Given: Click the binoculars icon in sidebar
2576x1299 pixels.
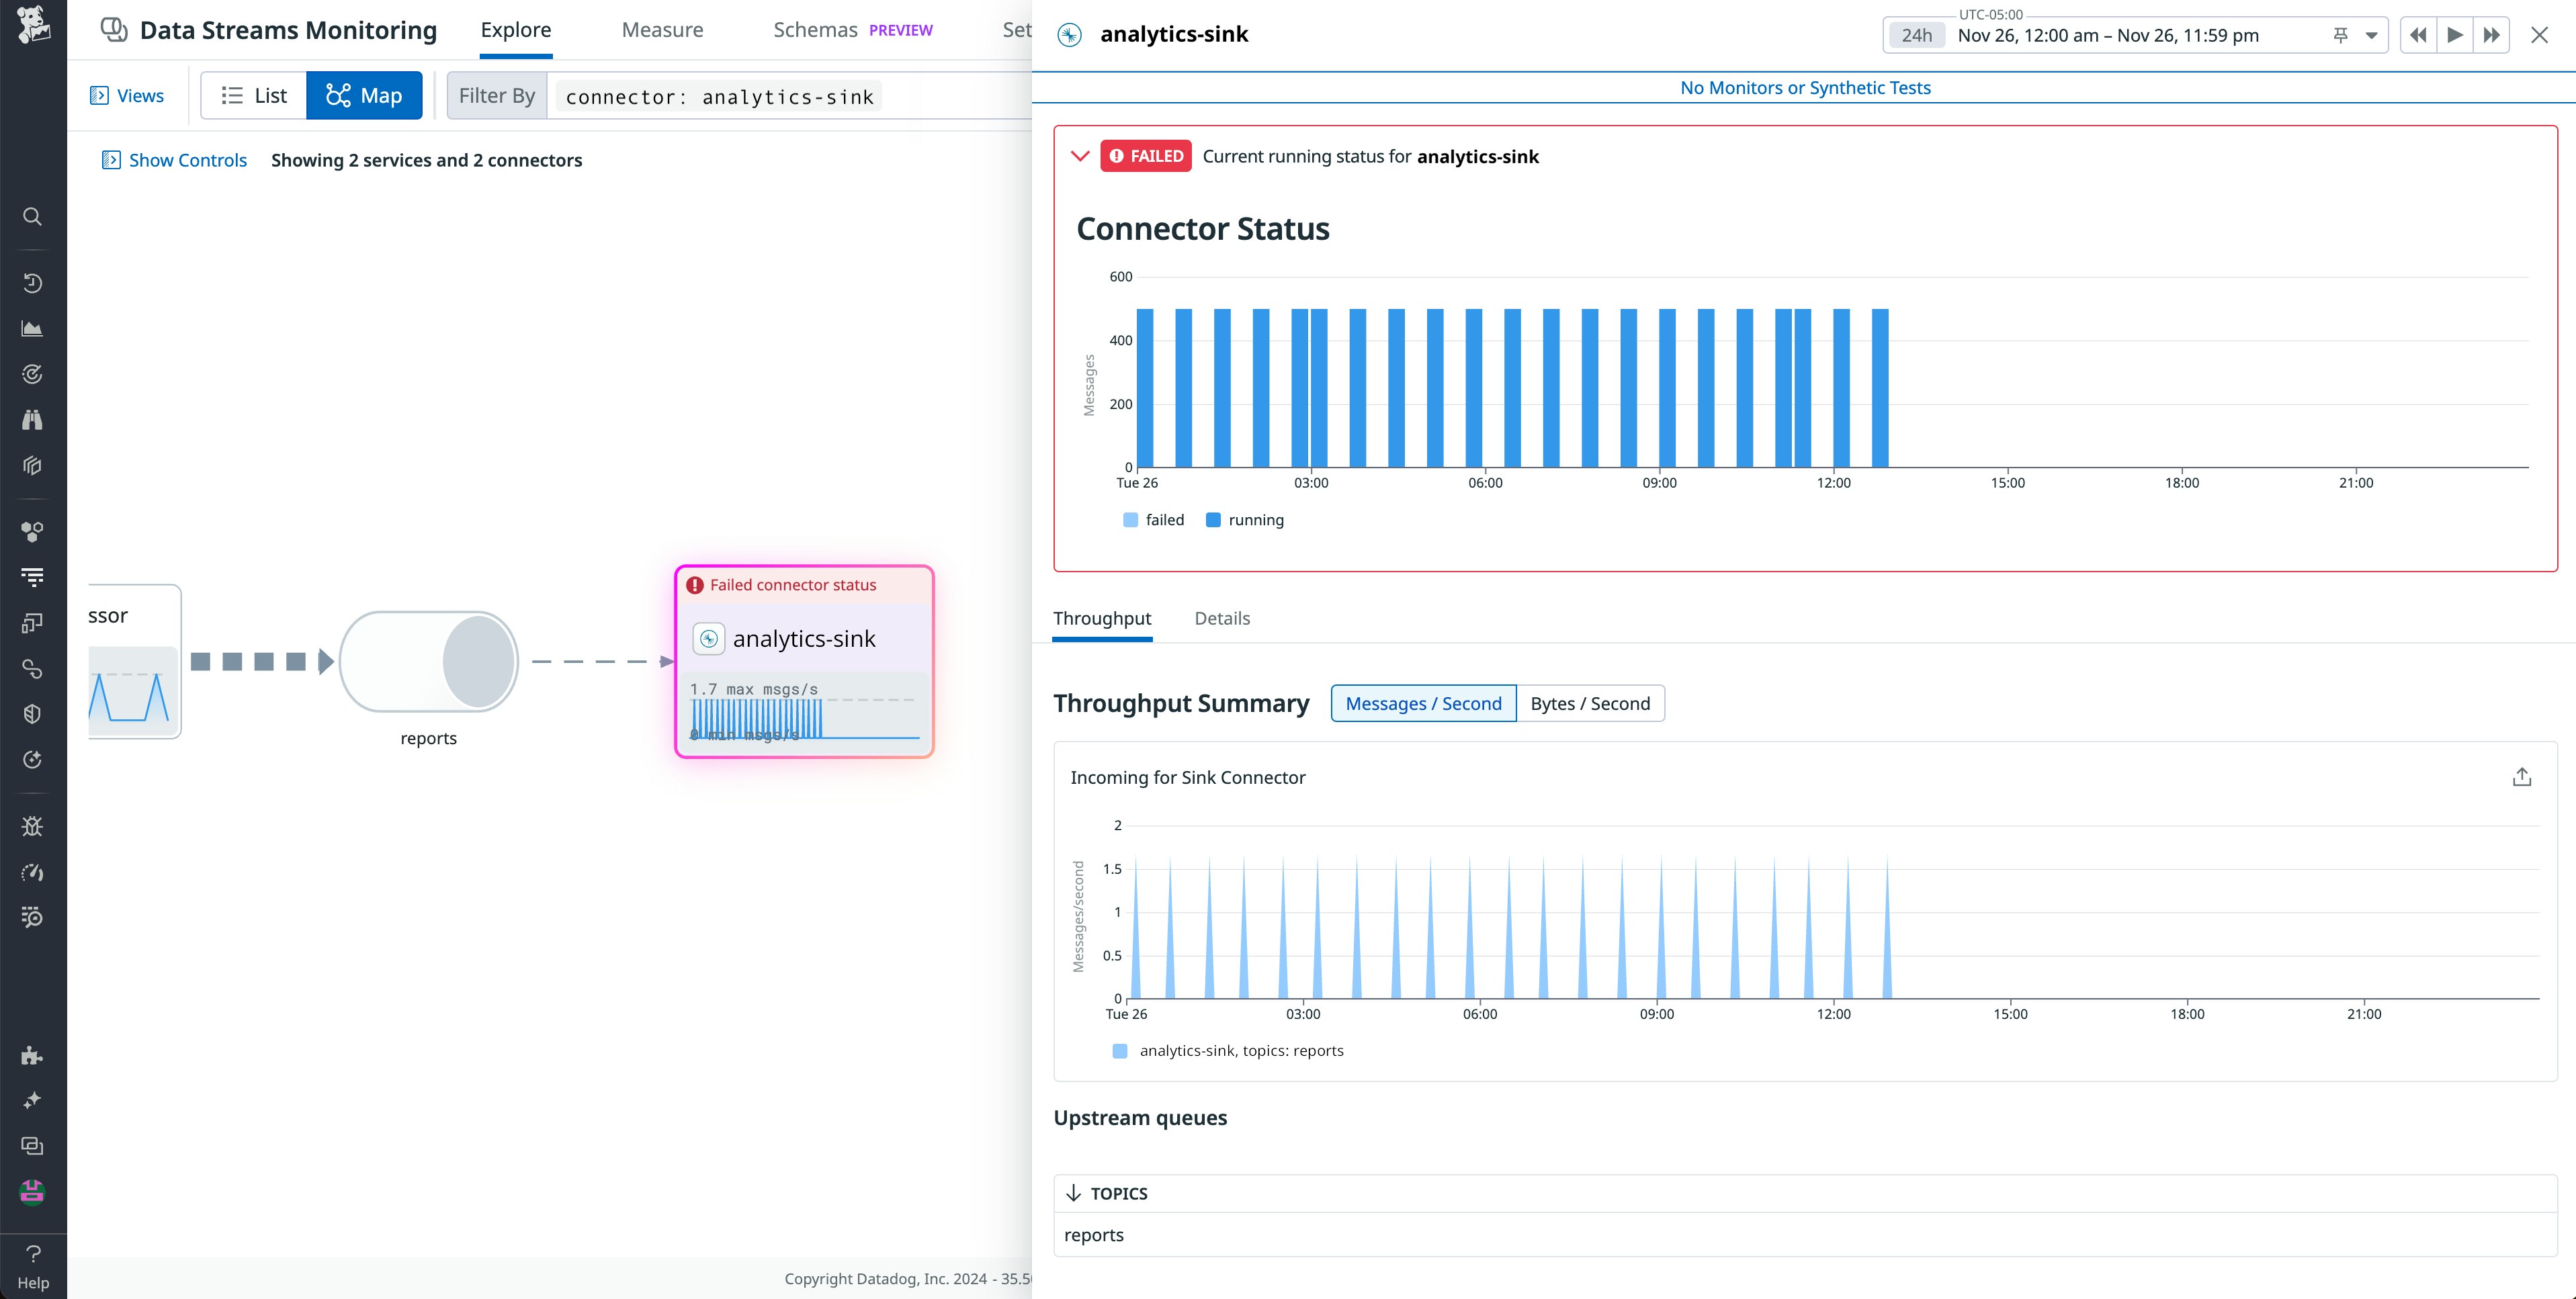Looking at the screenshot, I should [x=32, y=420].
